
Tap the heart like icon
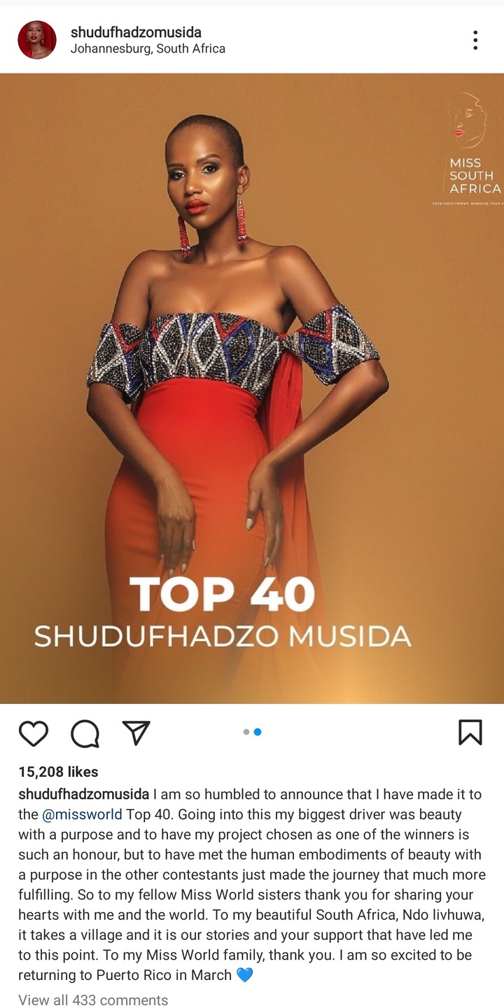[x=33, y=733]
